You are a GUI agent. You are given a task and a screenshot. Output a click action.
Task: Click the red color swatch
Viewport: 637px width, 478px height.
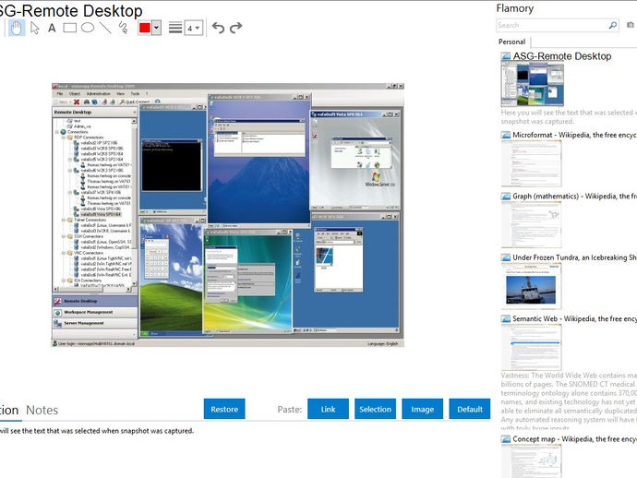(145, 28)
